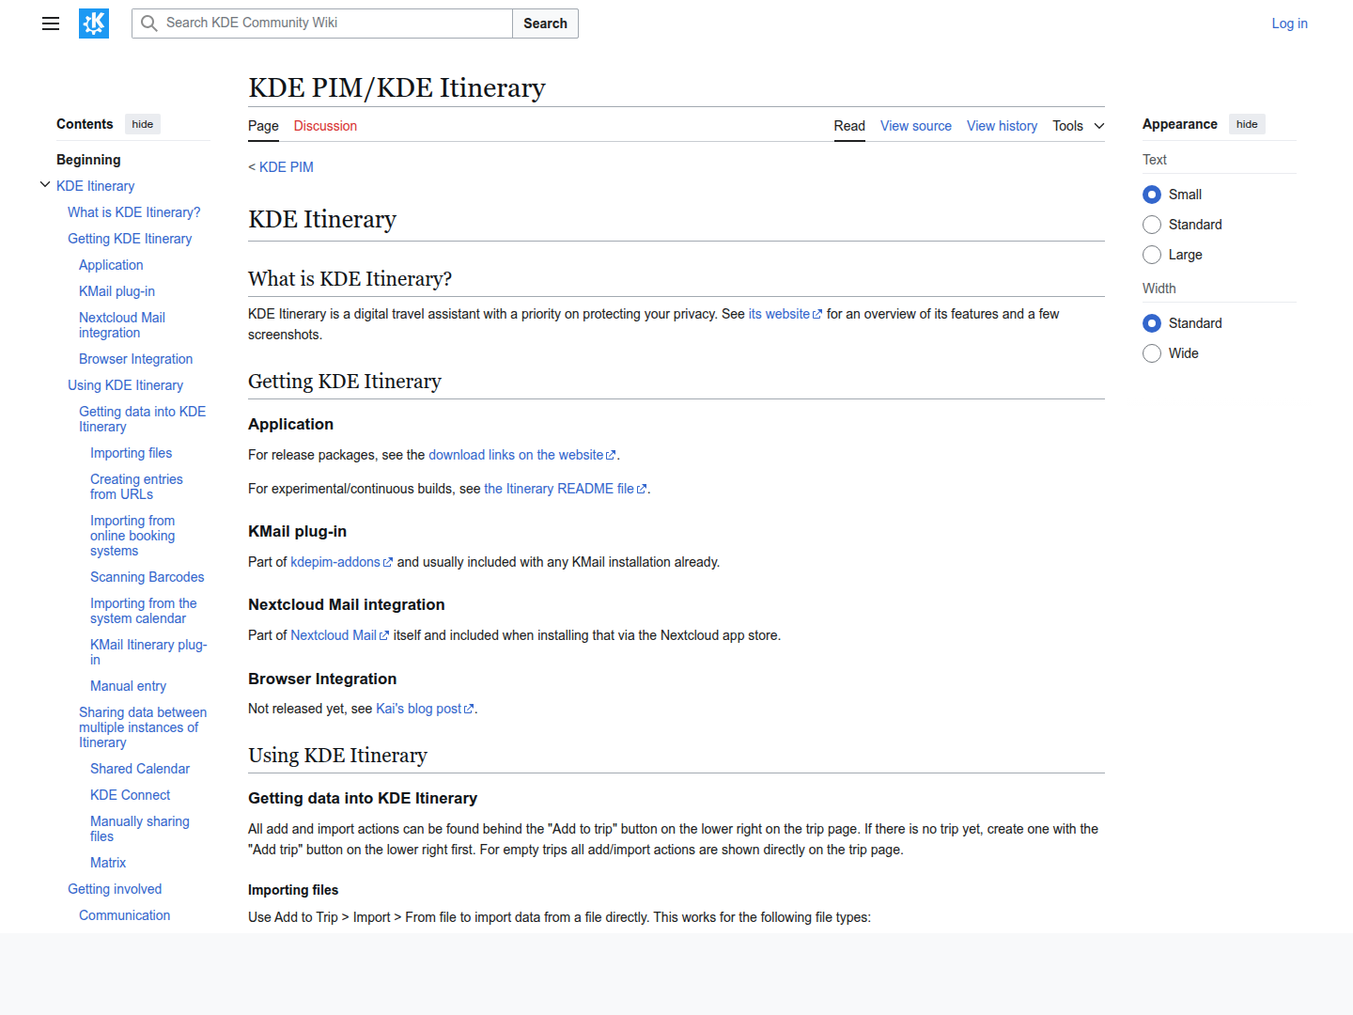
Task: Hide the Appearance panel
Action: (x=1247, y=124)
